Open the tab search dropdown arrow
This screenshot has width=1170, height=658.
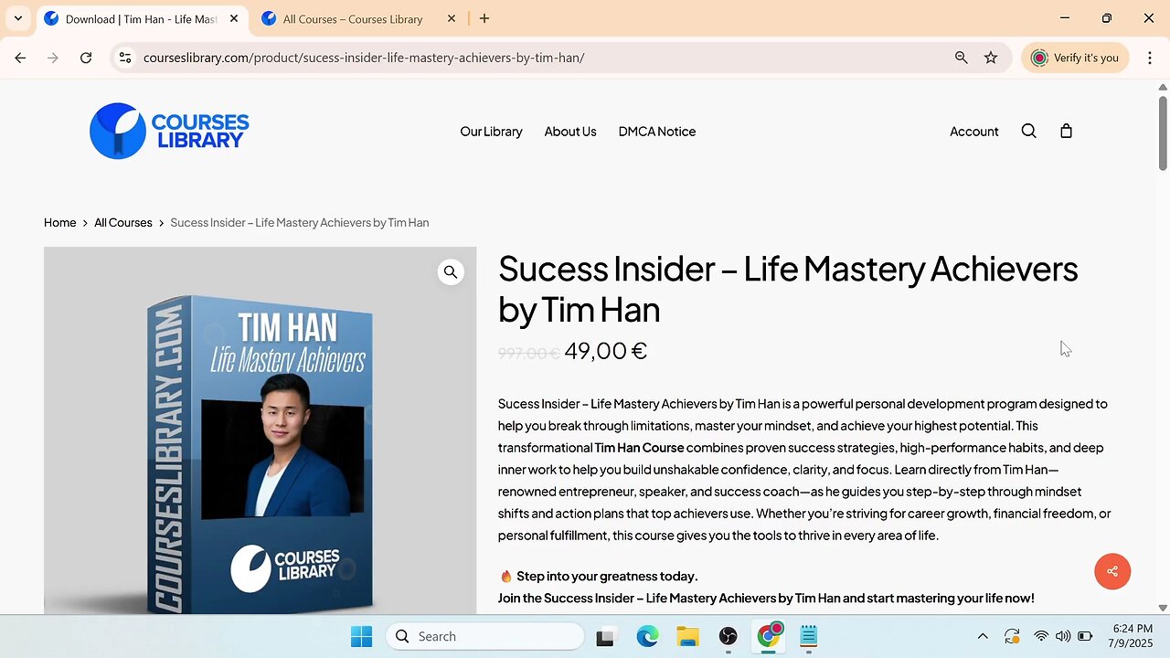point(17,18)
